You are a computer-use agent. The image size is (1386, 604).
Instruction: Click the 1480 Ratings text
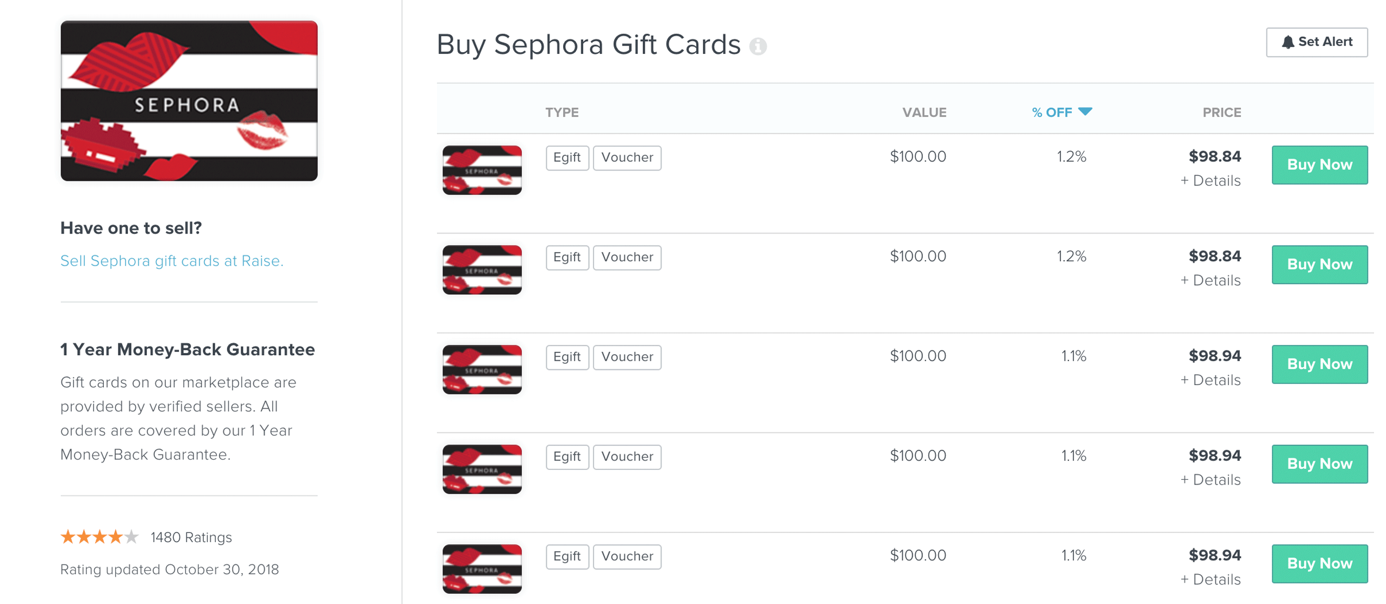(x=191, y=537)
